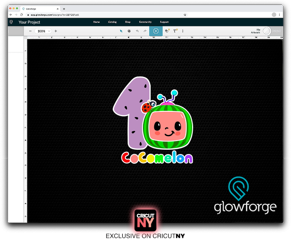291x241 pixels.
Task: Click the round print status indicator
Action: click(267, 31)
